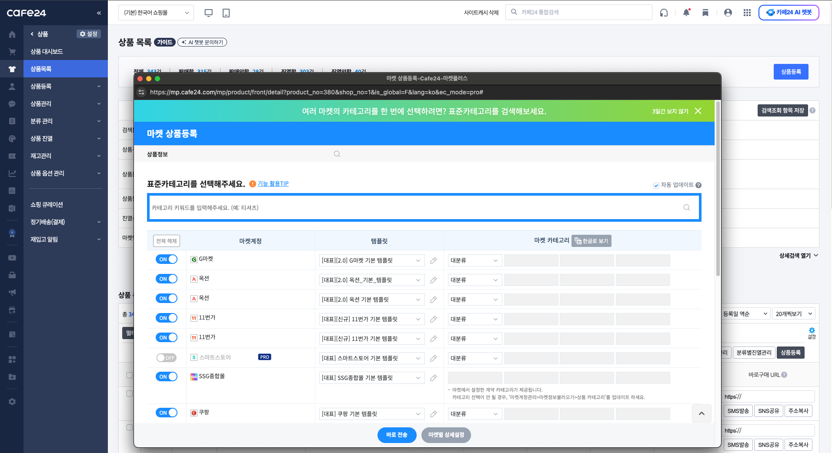Open the gear settings icon at rail bottom
Image resolution: width=832 pixels, height=453 pixels.
(x=12, y=402)
